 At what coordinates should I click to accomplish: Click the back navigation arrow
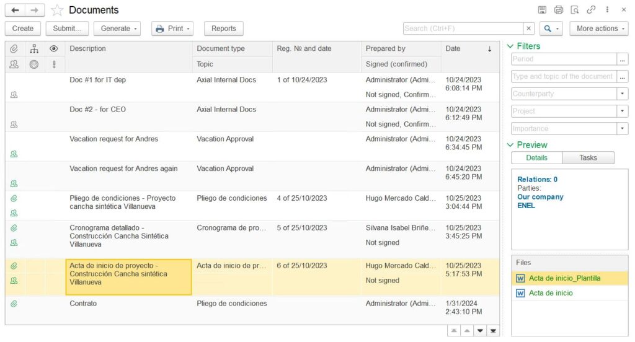[15, 10]
